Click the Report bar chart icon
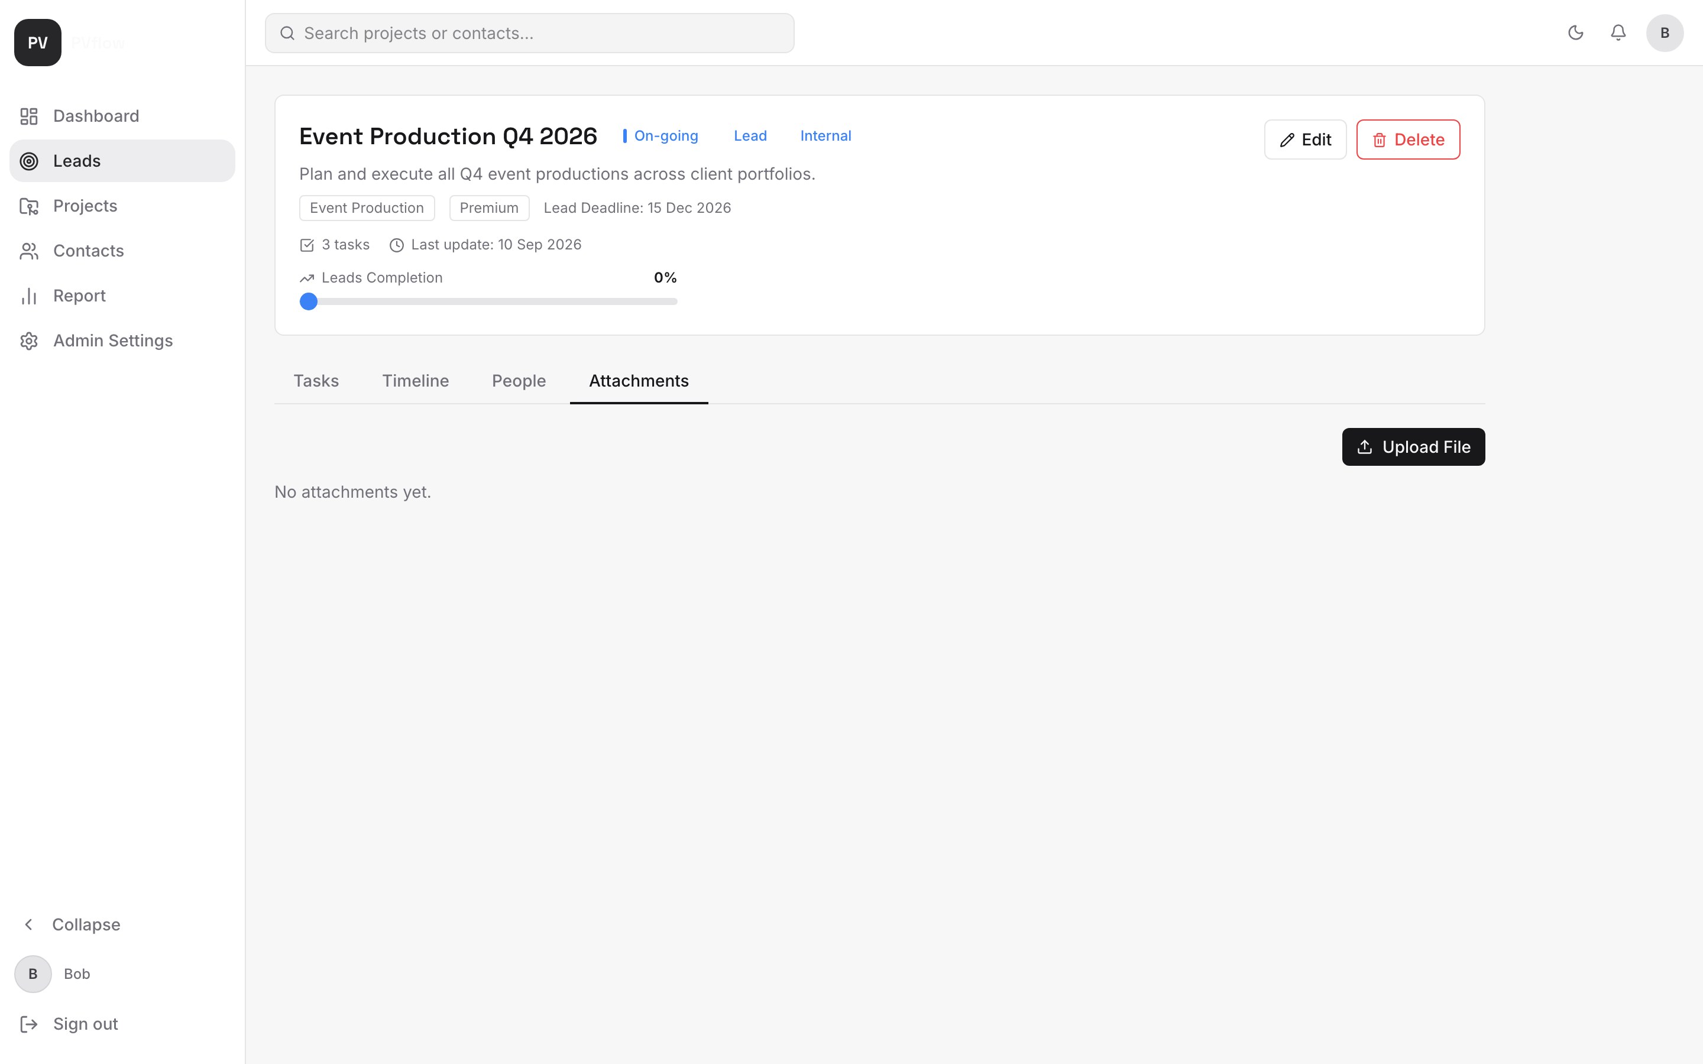This screenshot has height=1064, width=1703. [x=29, y=296]
